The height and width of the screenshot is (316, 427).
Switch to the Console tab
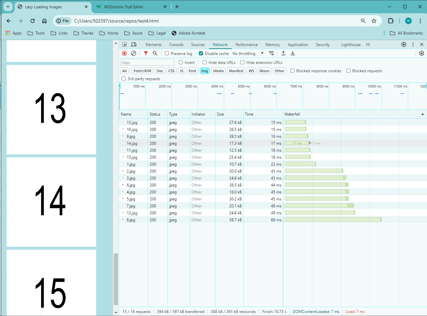176,45
